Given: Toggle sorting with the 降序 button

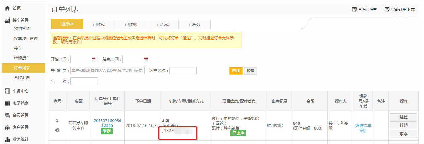Looking at the screenshot, I should tap(250, 71).
